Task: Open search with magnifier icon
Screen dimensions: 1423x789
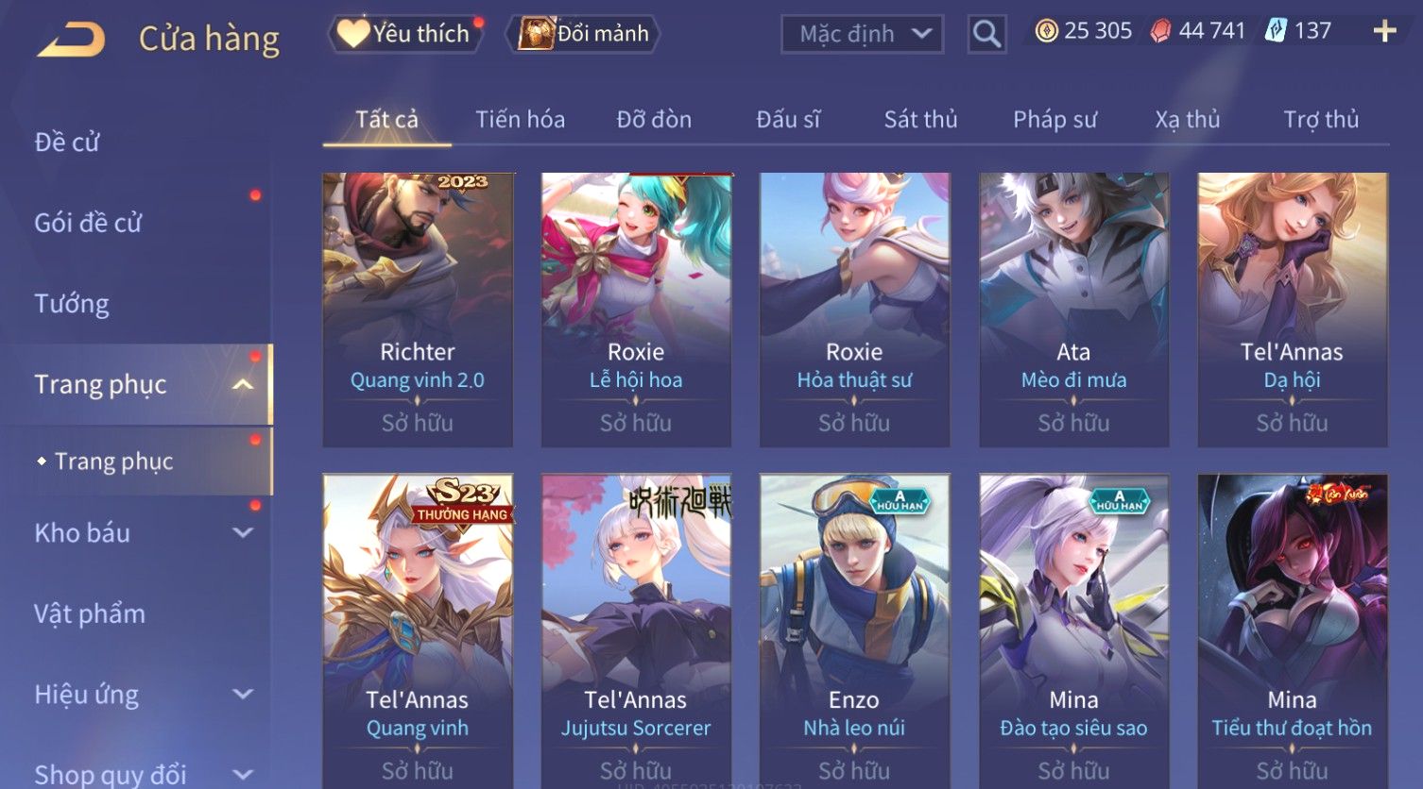Action: coord(986,34)
